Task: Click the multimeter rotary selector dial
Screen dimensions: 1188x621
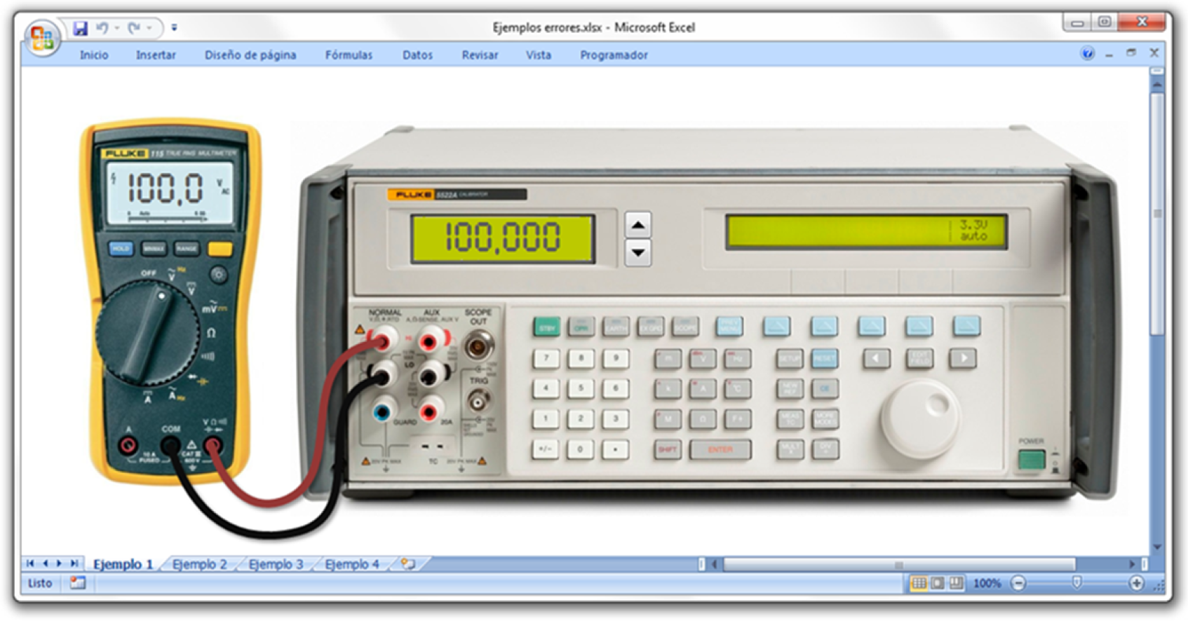Action: [148, 333]
